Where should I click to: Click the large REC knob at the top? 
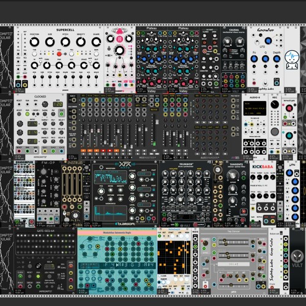click(x=275, y=105)
